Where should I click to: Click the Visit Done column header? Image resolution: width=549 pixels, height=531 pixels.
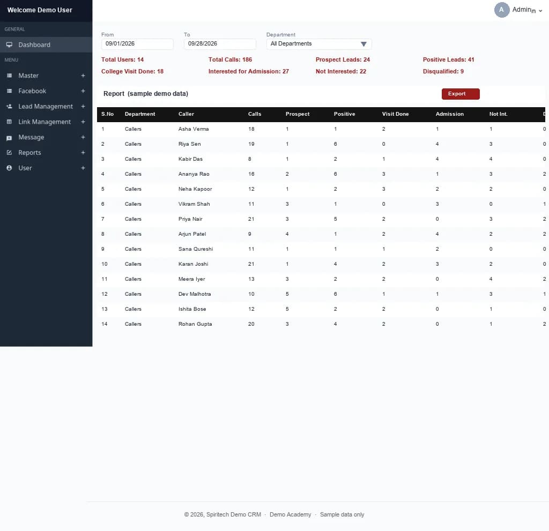pos(395,114)
